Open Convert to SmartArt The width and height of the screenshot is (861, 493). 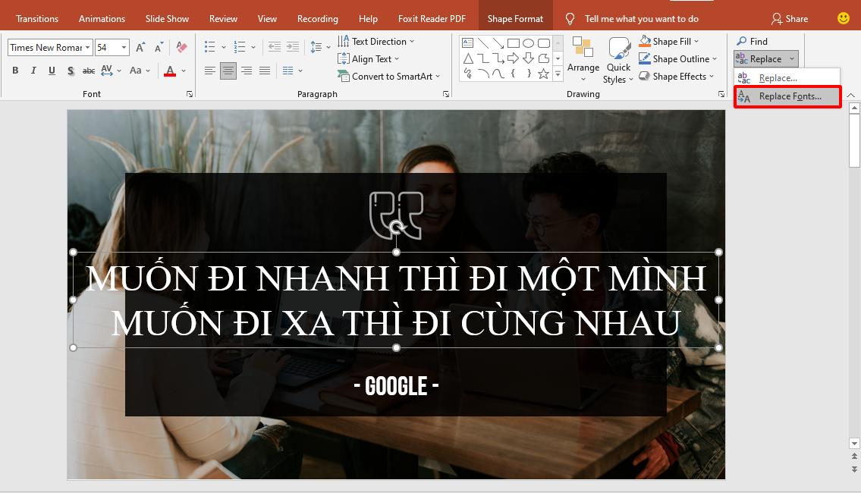click(388, 76)
